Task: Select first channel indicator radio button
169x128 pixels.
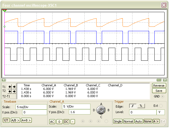Action: point(83,121)
